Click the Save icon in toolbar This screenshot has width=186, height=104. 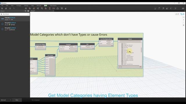pyautogui.click(x=10, y=8)
